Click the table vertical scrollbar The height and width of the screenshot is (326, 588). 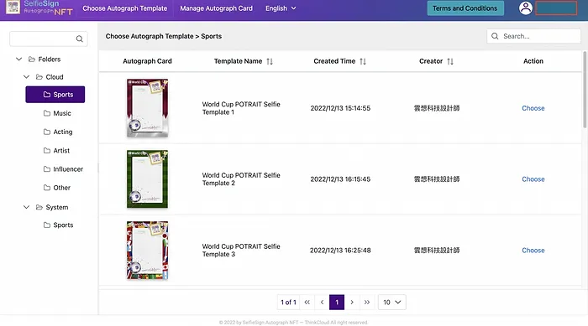tap(585, 90)
